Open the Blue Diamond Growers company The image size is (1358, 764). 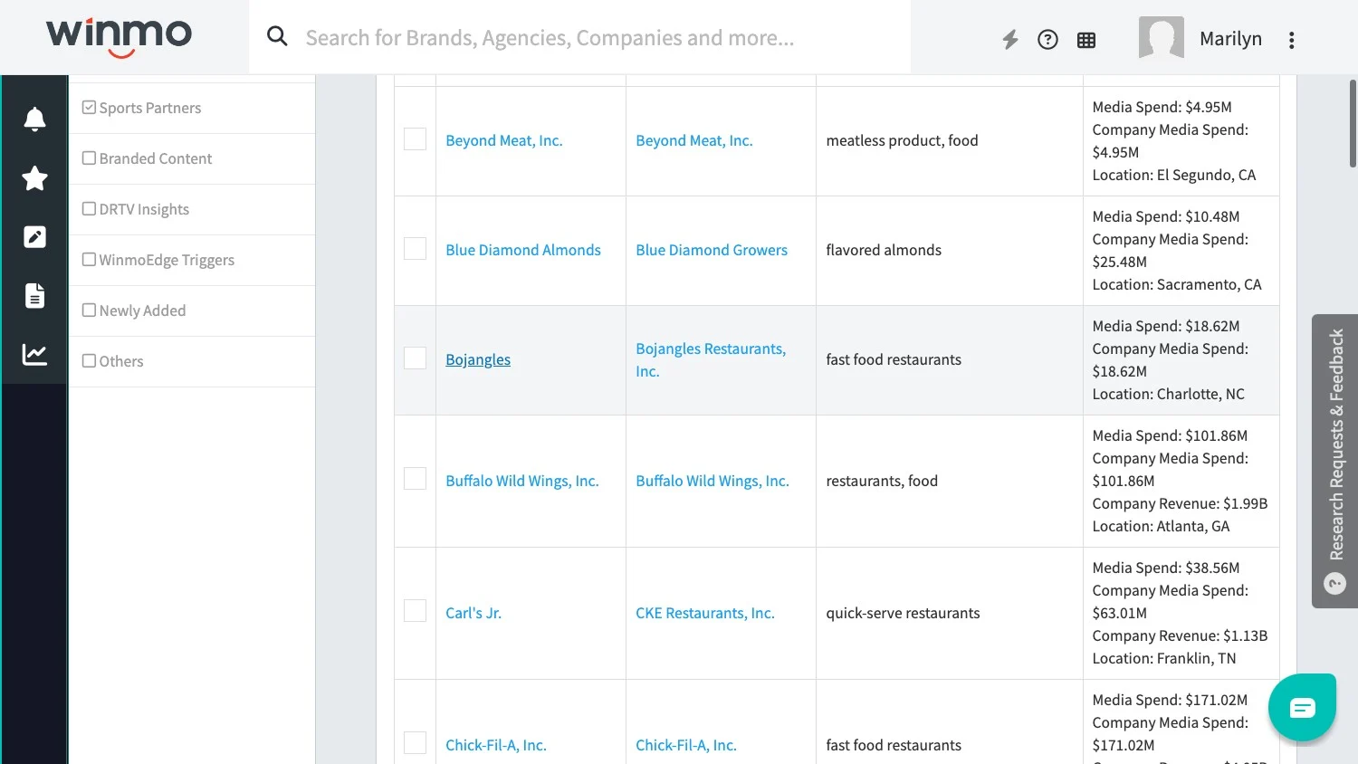coord(712,250)
